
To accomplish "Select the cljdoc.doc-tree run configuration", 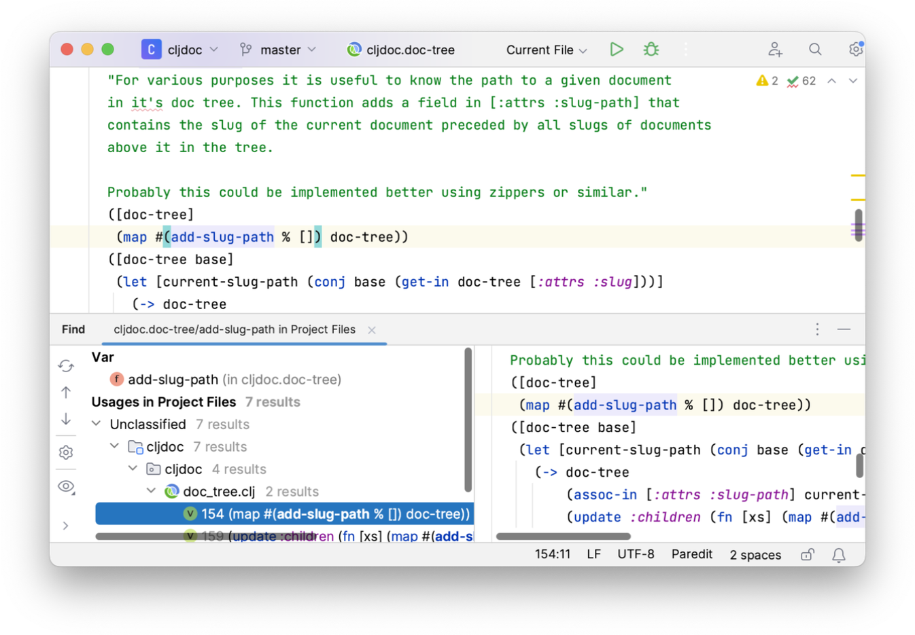I will 401,50.
